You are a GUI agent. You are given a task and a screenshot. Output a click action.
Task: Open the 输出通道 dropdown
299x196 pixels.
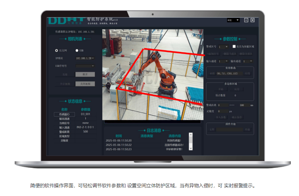pos(248,61)
